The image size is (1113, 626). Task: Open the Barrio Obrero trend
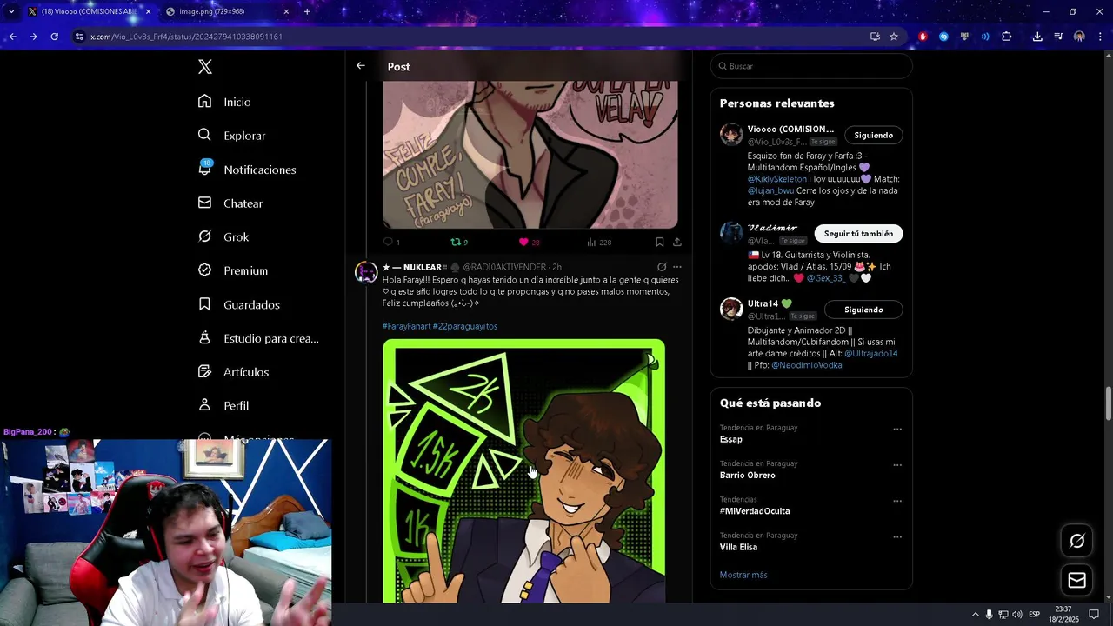[x=748, y=476]
